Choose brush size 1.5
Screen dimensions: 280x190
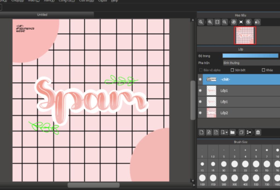[x=213, y=152]
